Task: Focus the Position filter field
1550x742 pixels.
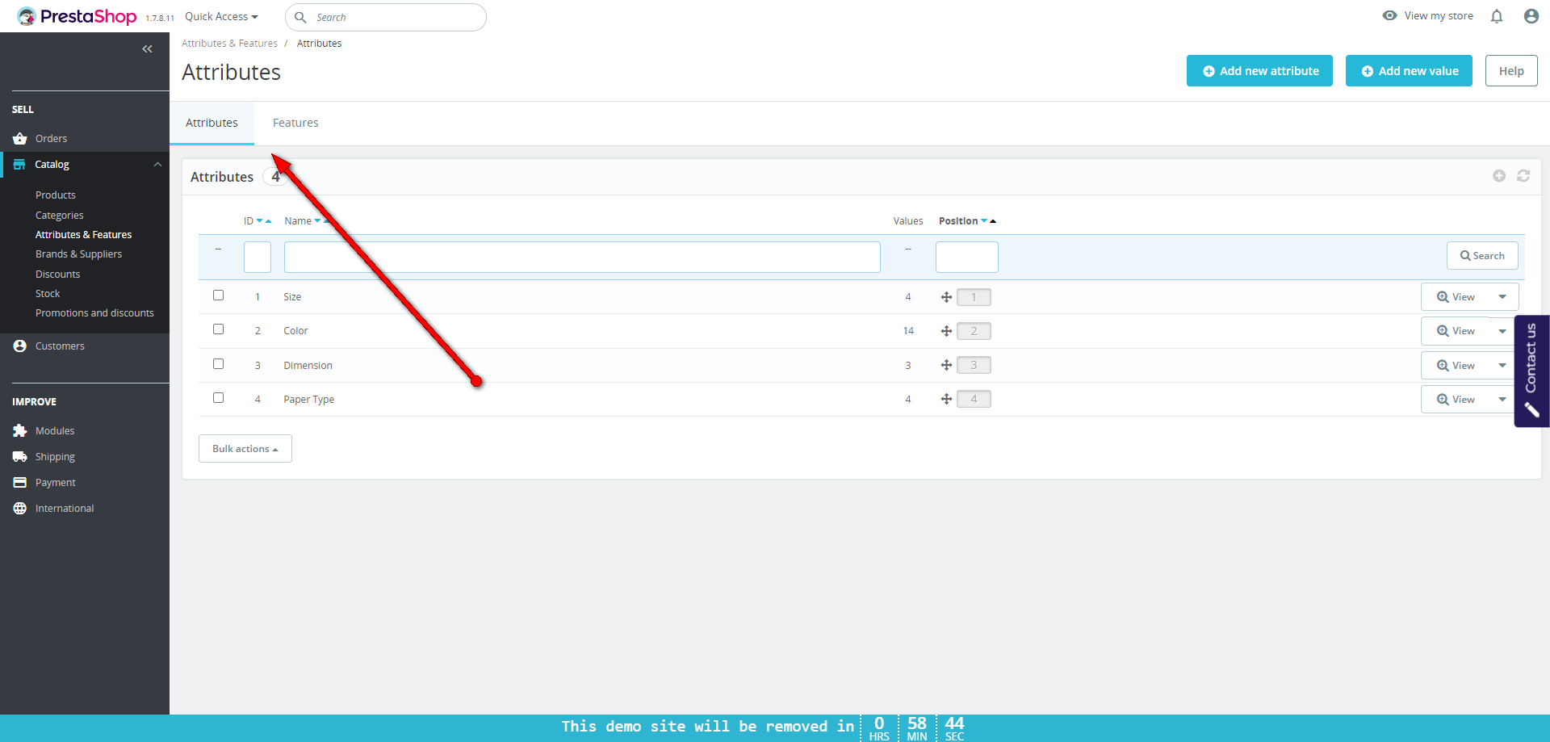Action: pyautogui.click(x=967, y=257)
